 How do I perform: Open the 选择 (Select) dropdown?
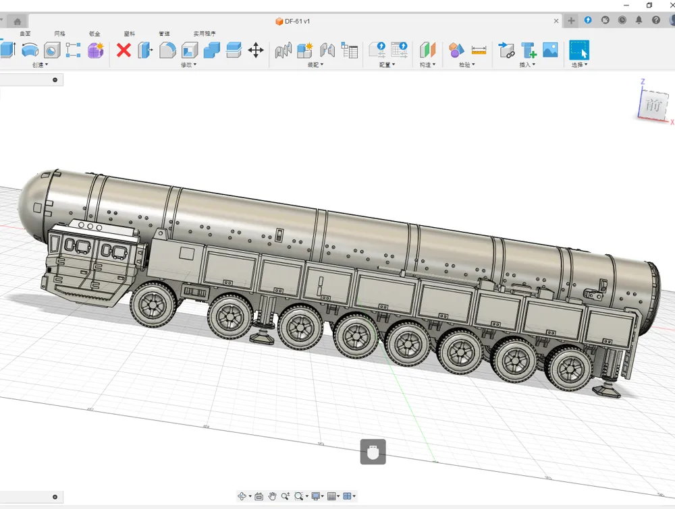pos(579,65)
